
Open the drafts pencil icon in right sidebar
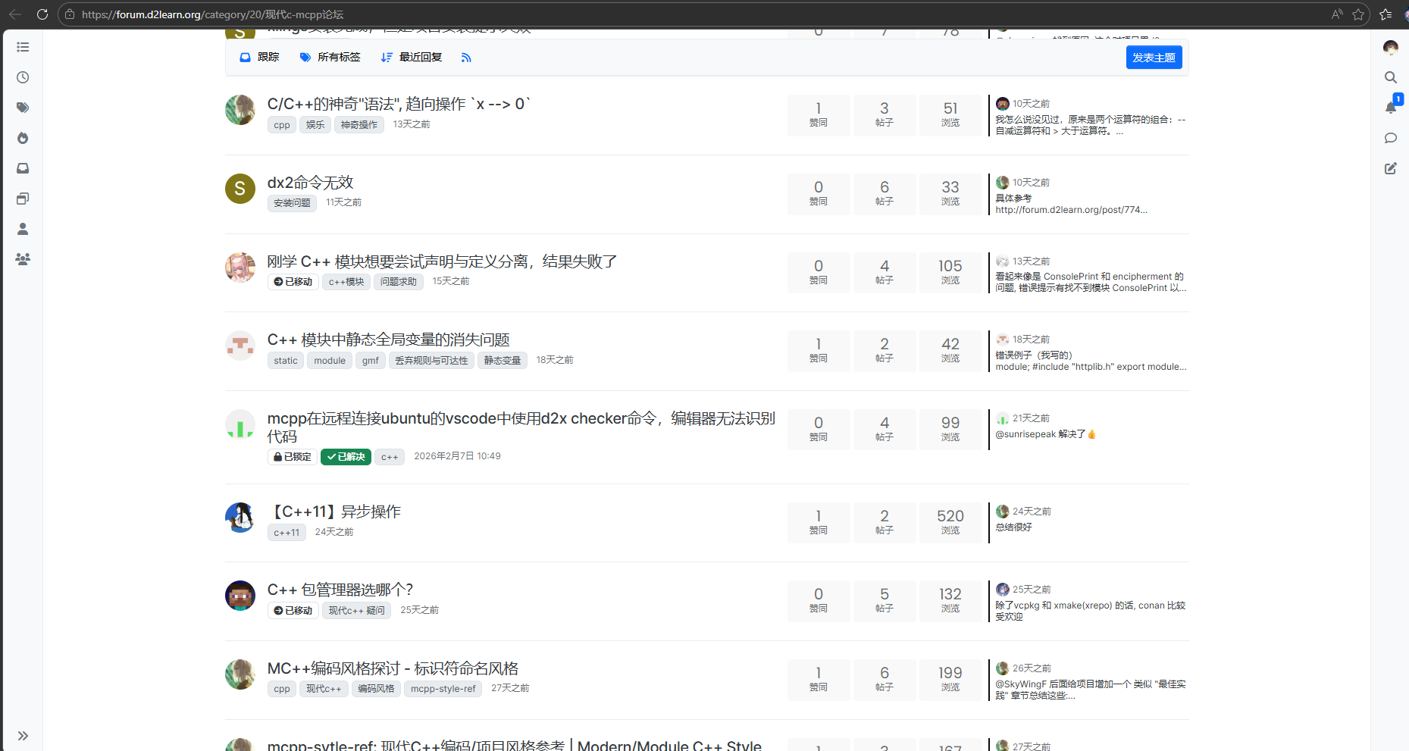pos(1390,168)
